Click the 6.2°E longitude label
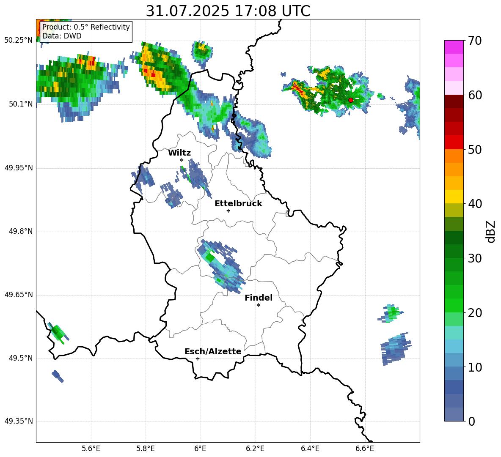This screenshot has width=501, height=457. [255, 449]
